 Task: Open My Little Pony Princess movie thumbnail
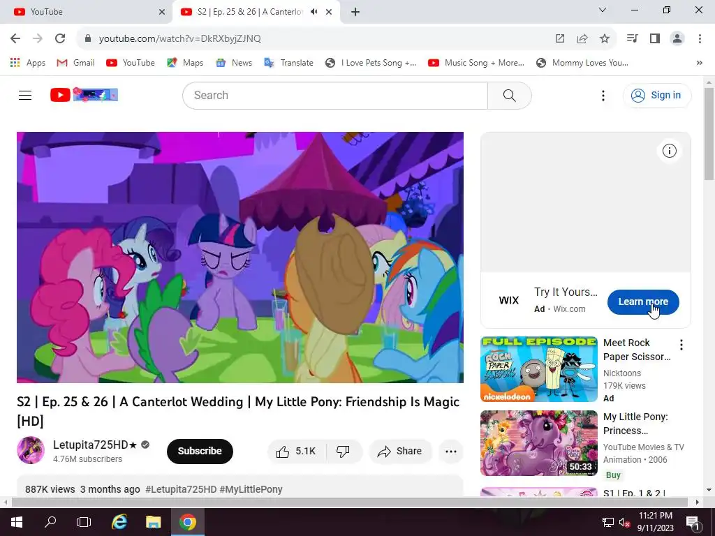click(538, 443)
